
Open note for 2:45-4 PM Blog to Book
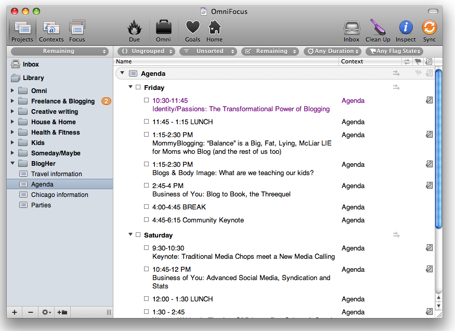click(429, 186)
